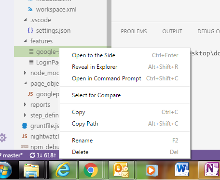The height and width of the screenshot is (180, 220).
Task: Expand the node_mod folder arrow
Action: coord(25,73)
